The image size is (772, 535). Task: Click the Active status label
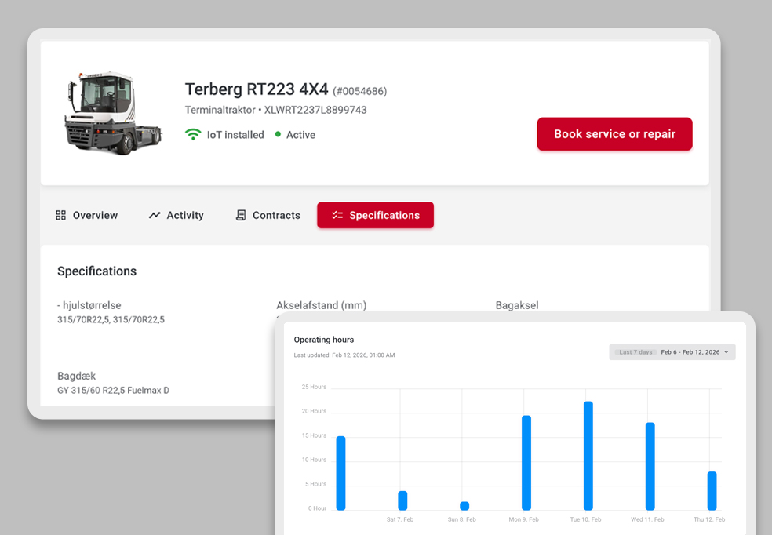tap(300, 135)
